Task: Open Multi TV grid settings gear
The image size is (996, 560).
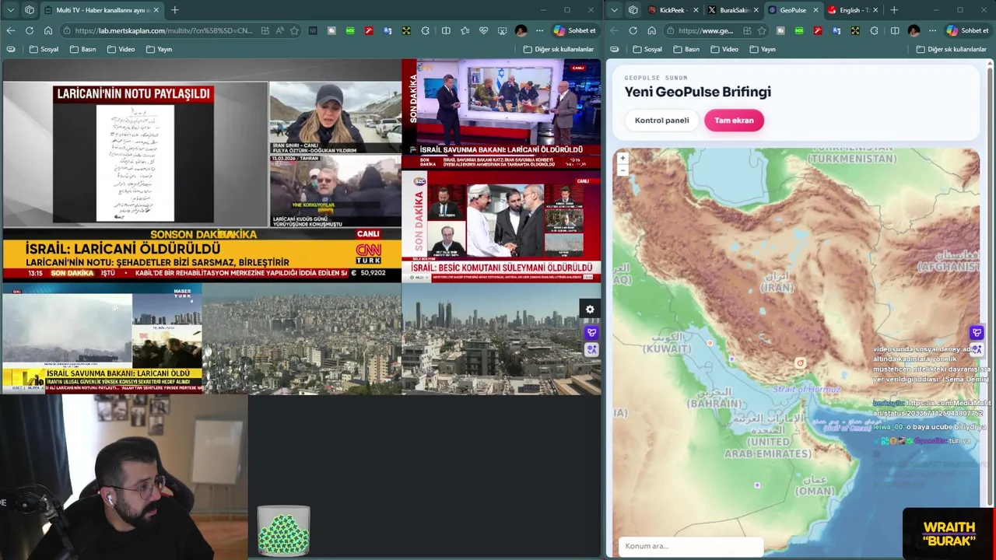Action: (x=590, y=310)
